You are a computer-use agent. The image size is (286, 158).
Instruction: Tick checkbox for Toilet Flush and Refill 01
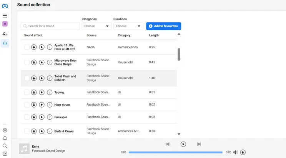(27, 78)
